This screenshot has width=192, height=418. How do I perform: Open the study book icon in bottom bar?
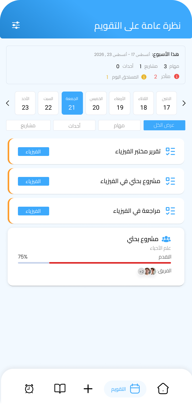(60, 389)
